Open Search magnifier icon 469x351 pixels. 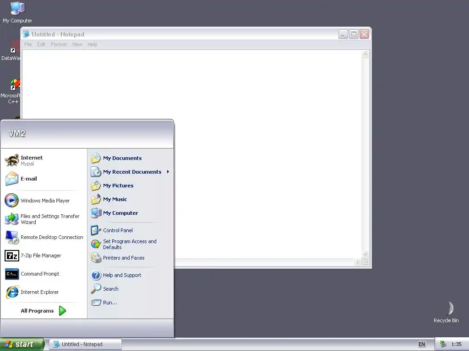[96, 289]
